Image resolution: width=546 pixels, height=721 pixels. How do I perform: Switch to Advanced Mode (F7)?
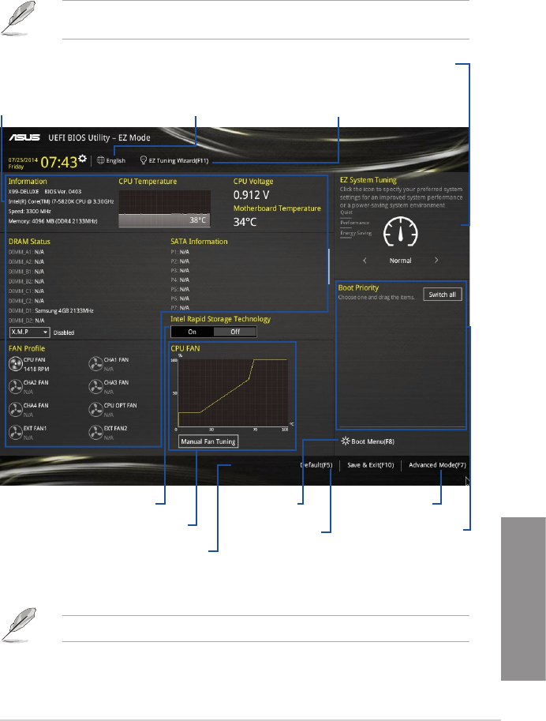437,465
